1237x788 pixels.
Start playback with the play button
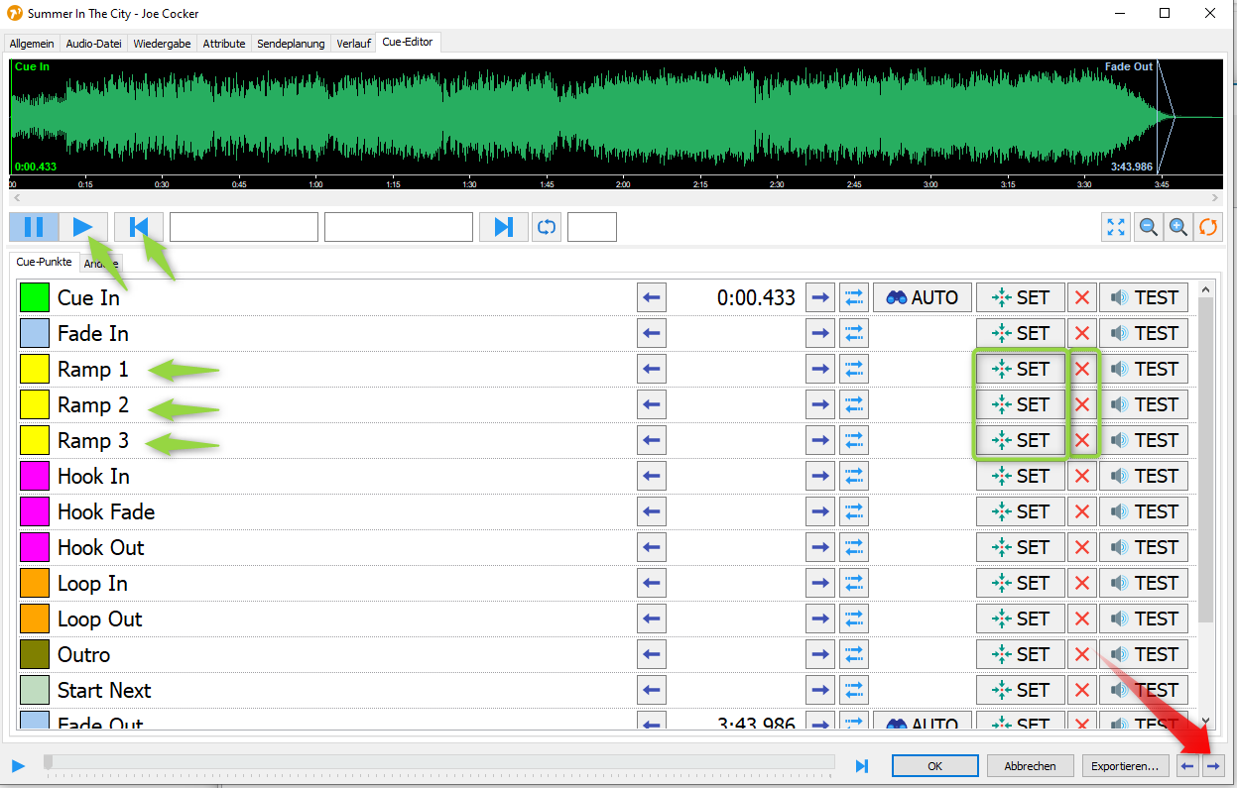84,226
